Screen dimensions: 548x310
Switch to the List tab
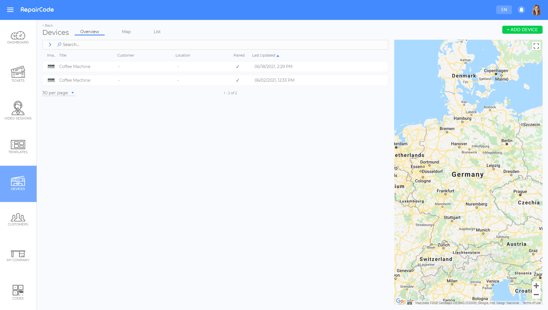(x=157, y=32)
